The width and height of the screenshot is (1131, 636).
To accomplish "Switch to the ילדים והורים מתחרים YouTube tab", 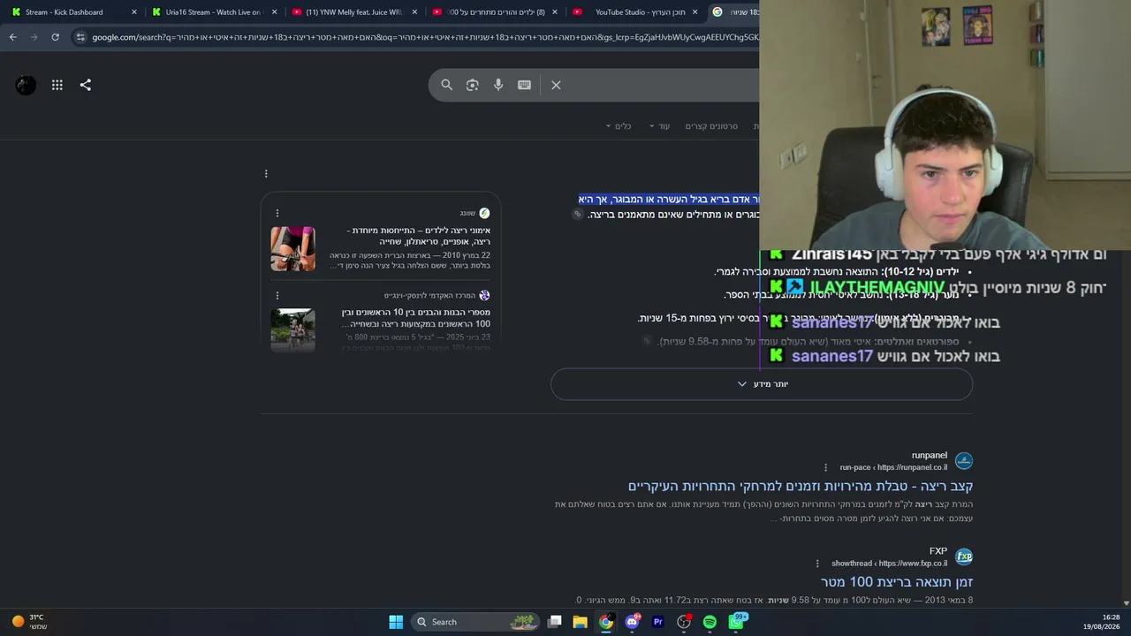I will pyautogui.click(x=493, y=12).
